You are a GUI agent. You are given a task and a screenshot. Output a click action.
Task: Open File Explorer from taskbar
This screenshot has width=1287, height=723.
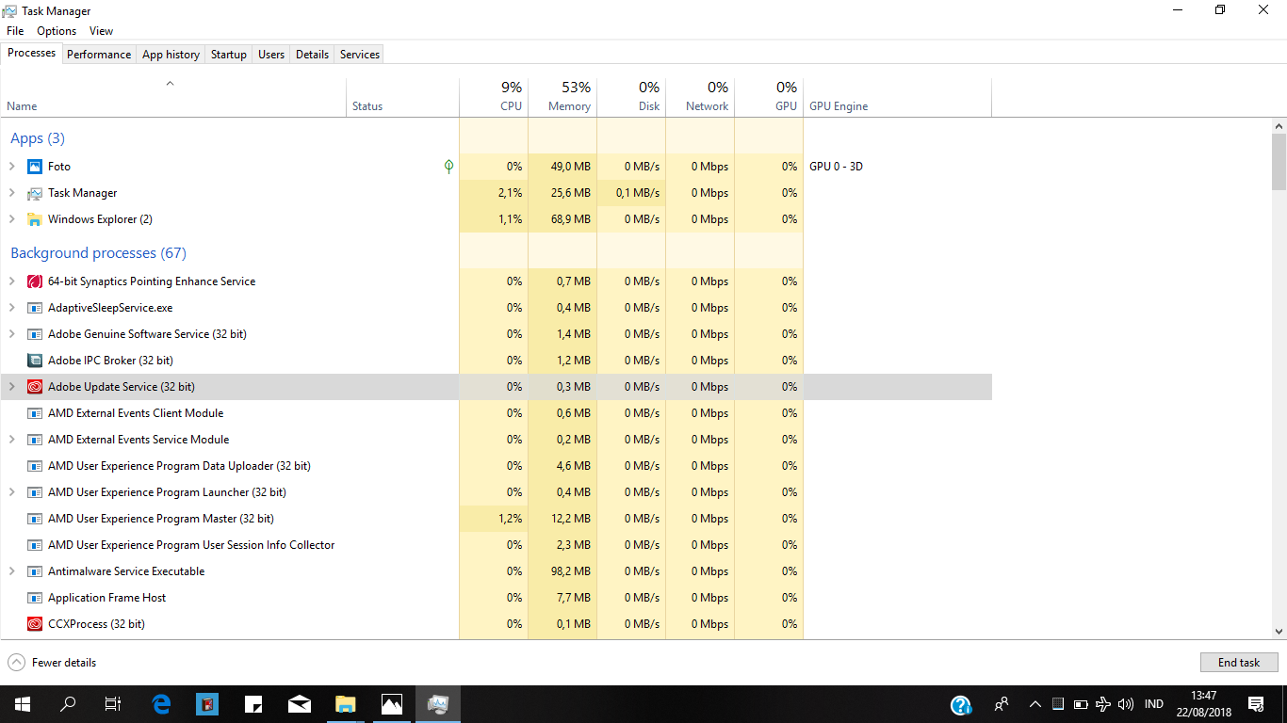346,704
